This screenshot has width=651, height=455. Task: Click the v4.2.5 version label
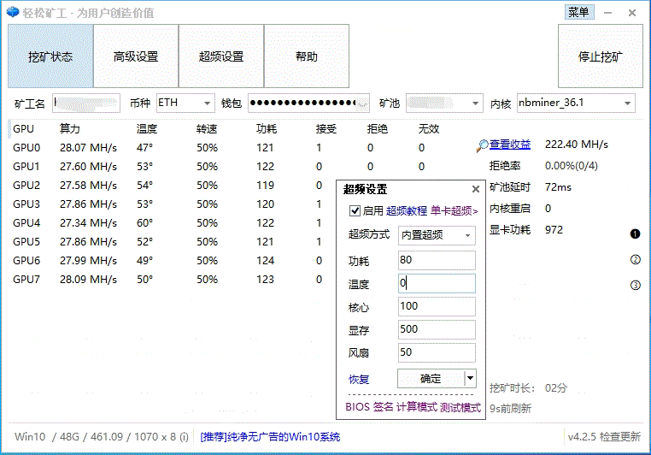582,437
